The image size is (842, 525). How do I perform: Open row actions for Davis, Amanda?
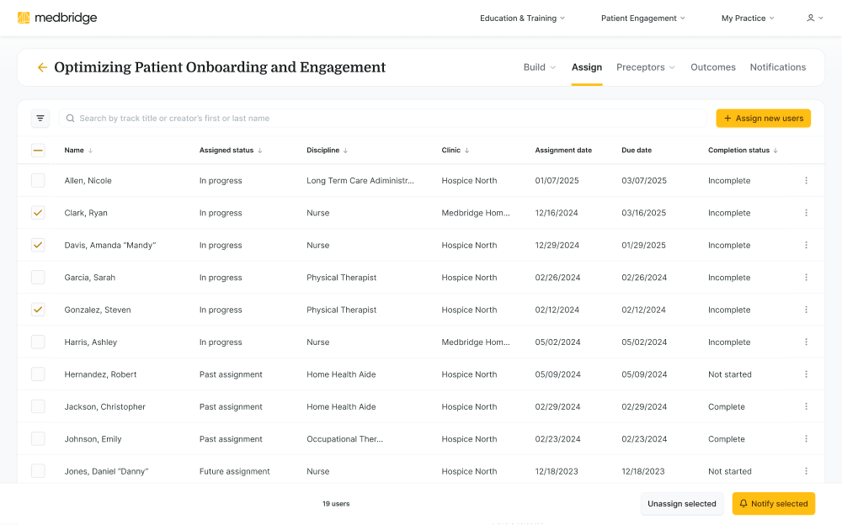pos(806,245)
